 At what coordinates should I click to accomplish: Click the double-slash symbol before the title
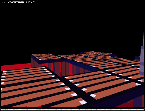pyautogui.click(x=3, y=2)
